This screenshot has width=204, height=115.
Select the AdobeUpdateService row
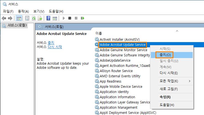pyautogui.click(x=115, y=60)
